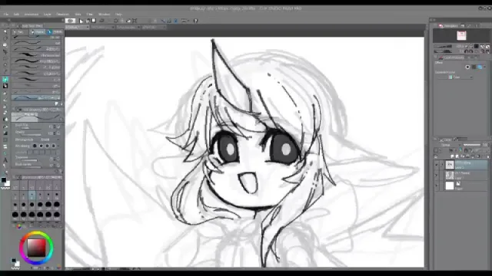Image resolution: width=492 pixels, height=276 pixels.
Task: Select the highlighted brush preset in sub tool list
Action: point(36,98)
